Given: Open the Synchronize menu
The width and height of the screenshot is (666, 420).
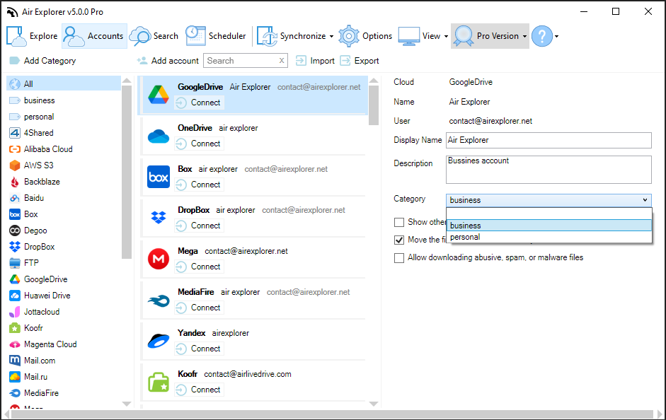Looking at the screenshot, I should point(294,36).
